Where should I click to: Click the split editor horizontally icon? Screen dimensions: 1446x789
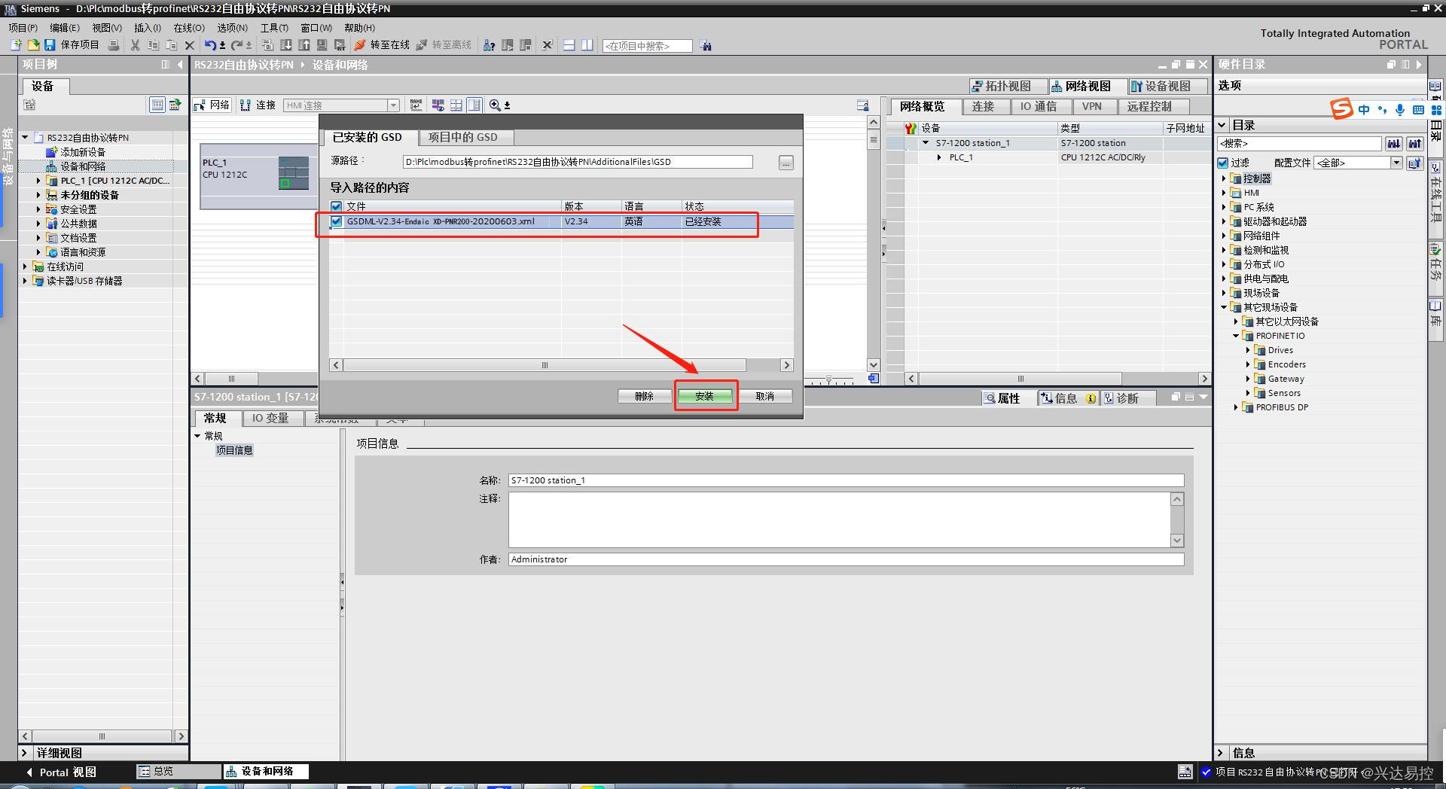click(x=569, y=45)
